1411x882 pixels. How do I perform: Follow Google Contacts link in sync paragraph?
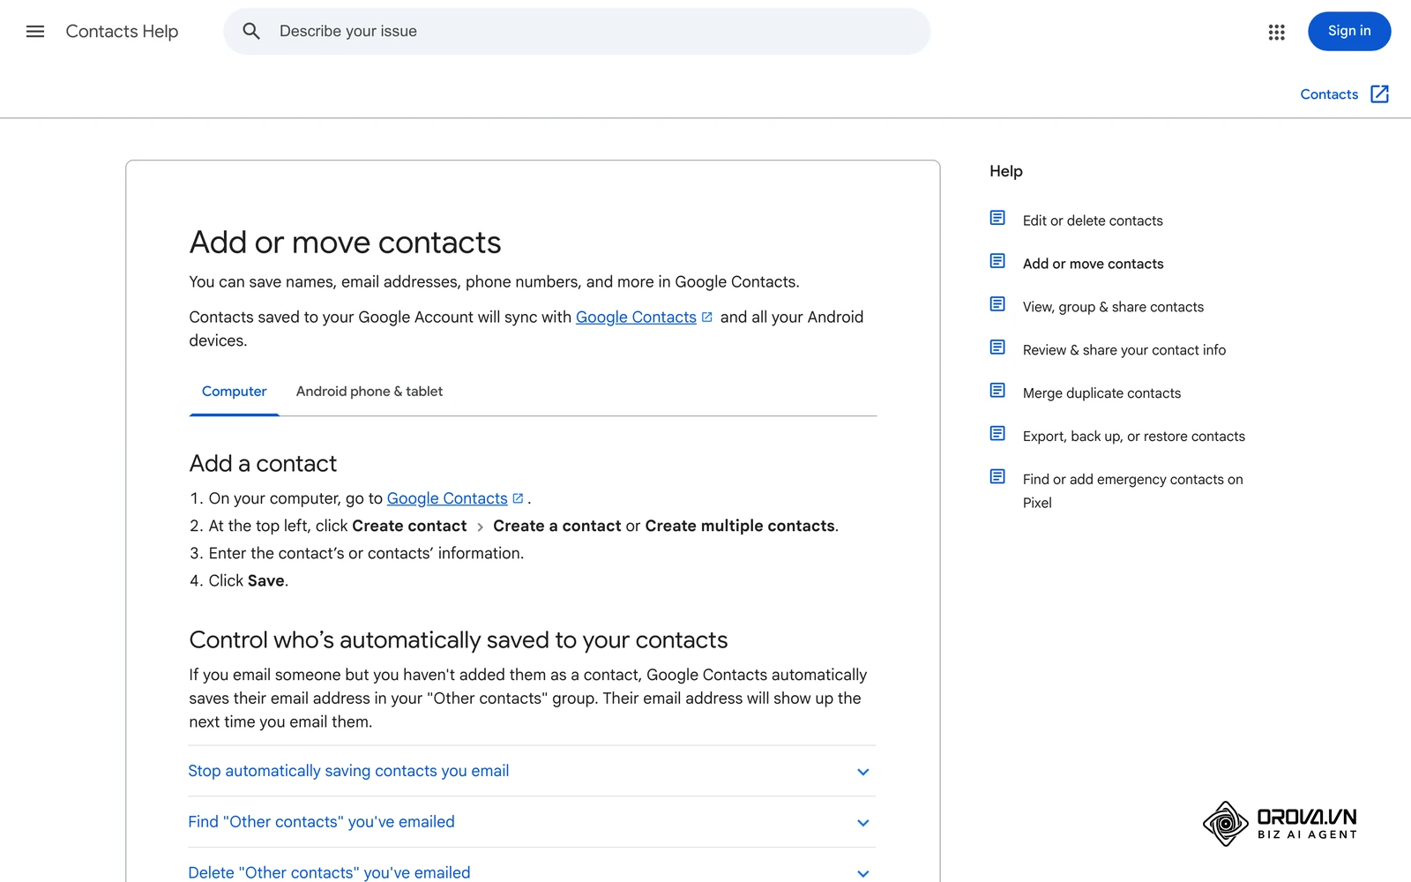pos(636,318)
